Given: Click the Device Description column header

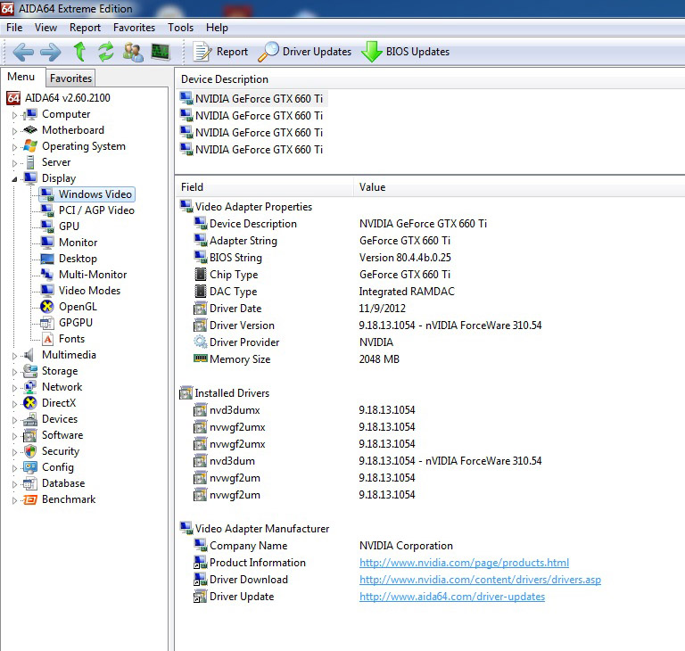Looking at the screenshot, I should [x=430, y=79].
